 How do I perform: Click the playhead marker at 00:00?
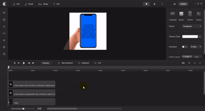tap(8, 67)
